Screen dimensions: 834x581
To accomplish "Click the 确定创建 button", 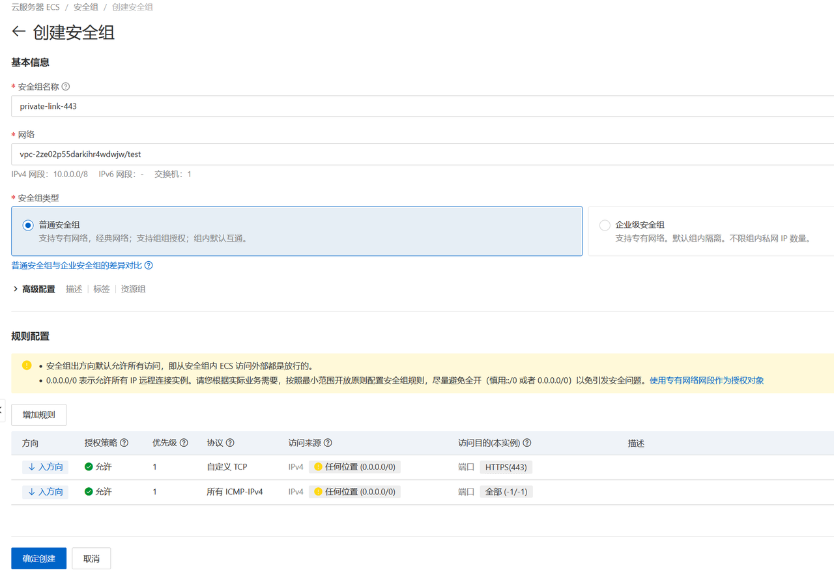I will pyautogui.click(x=38, y=559).
